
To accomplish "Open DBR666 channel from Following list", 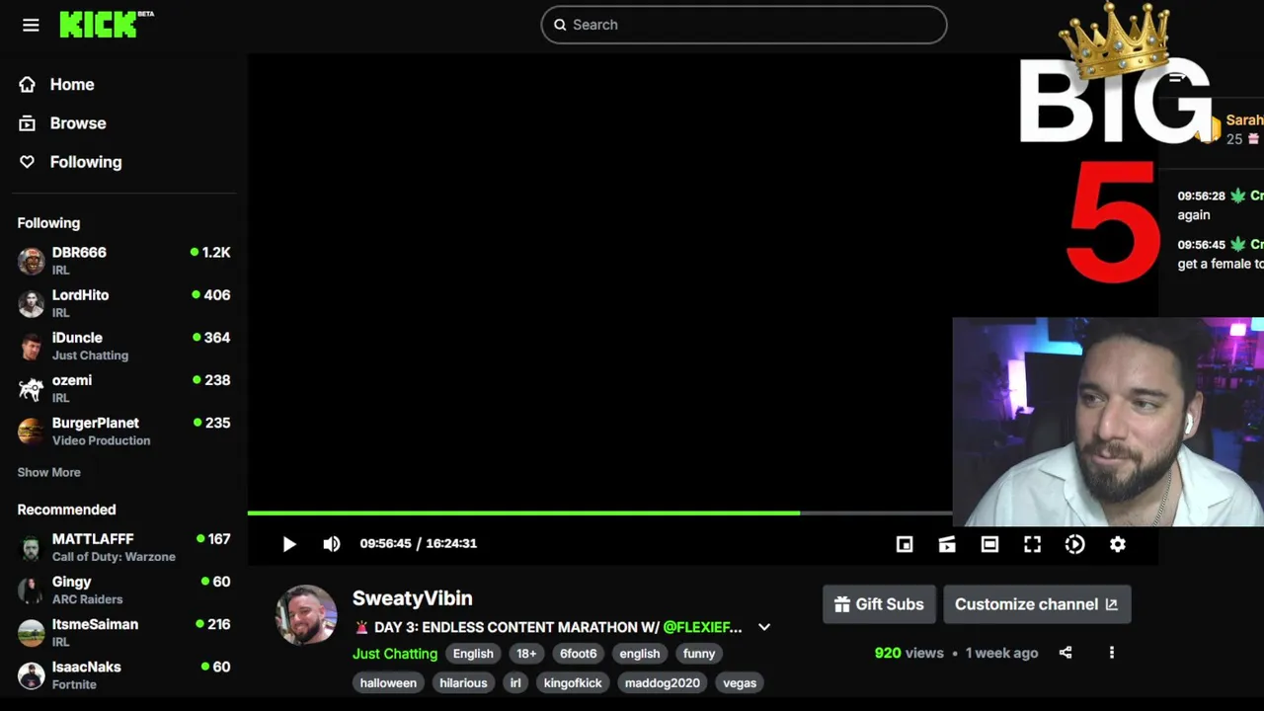I will click(123, 261).
